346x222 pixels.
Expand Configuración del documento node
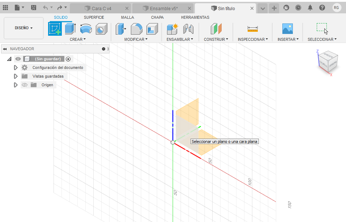point(16,68)
